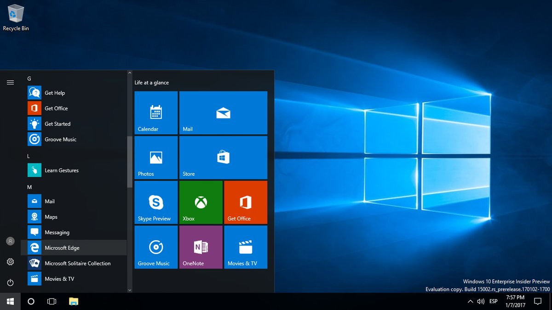The image size is (552, 310).
Task: Click the app list scrollbar down arrow
Action: click(x=130, y=290)
